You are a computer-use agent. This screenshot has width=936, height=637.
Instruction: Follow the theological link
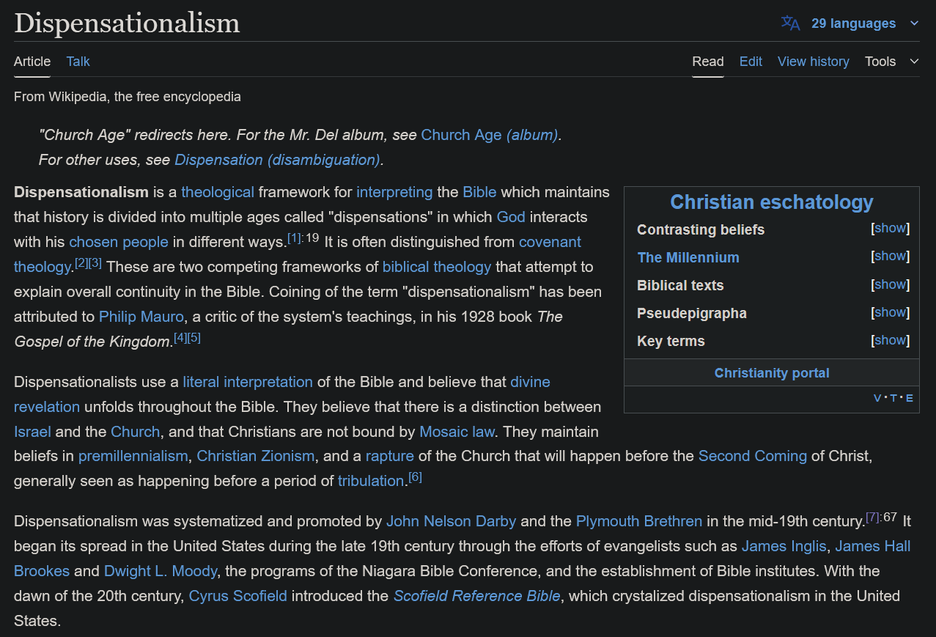click(x=218, y=192)
